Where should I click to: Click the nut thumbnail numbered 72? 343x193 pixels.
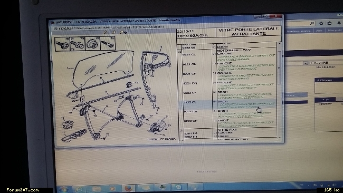pyautogui.click(x=92, y=43)
